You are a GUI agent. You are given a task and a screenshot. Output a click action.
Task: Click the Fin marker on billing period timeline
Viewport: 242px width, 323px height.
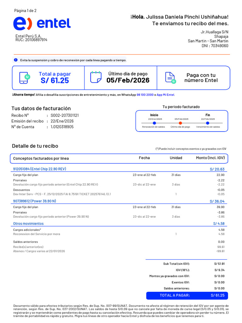click(208, 123)
